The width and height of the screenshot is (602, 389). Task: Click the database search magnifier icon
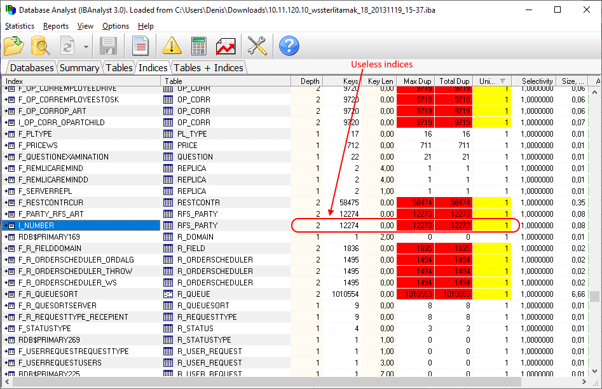tap(40, 46)
